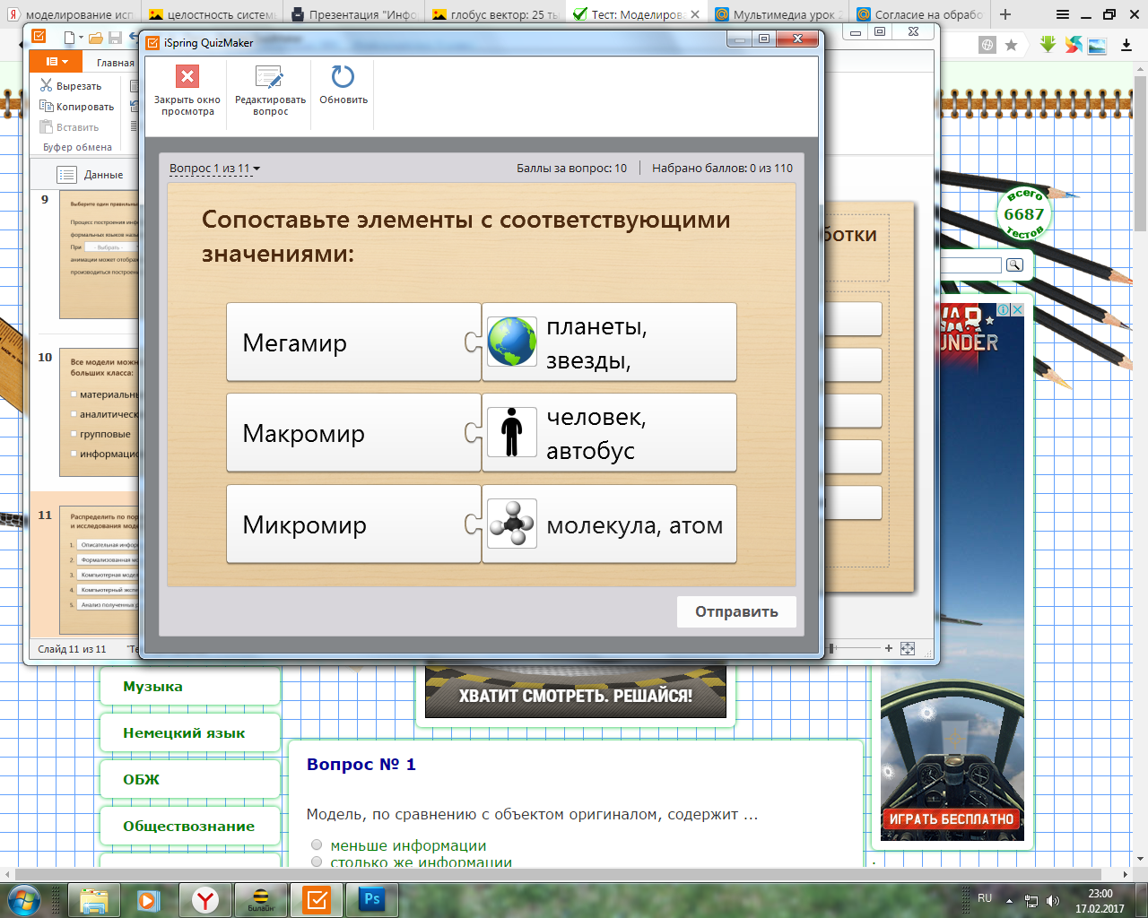Click zoom-in plus on QuizMaker zoom slider

click(889, 648)
